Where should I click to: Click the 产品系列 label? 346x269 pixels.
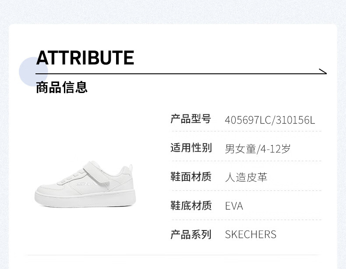[x=191, y=235]
